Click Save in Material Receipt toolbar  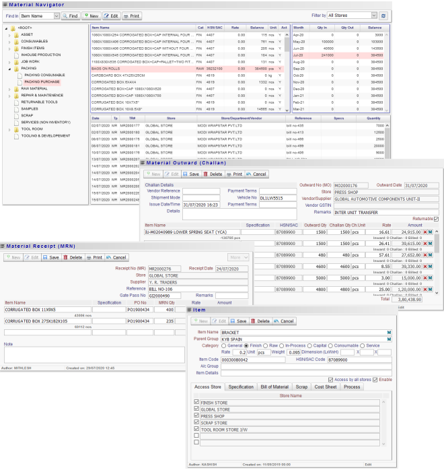50,257
